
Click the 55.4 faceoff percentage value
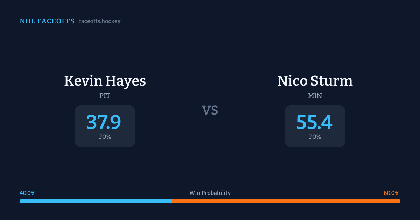[x=314, y=122]
